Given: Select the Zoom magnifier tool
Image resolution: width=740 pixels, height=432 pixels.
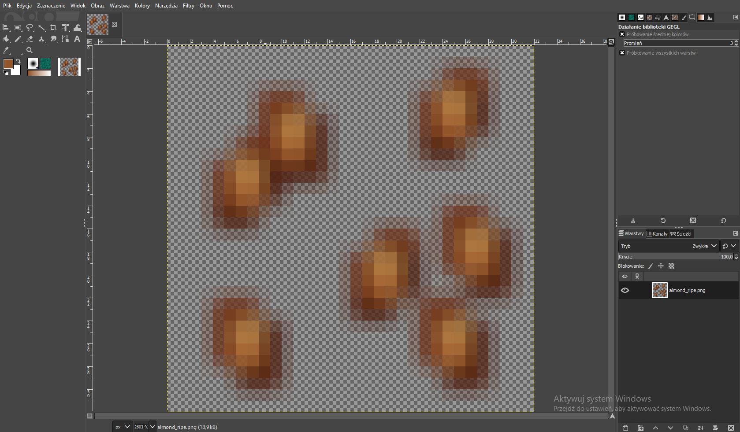Looking at the screenshot, I should tap(30, 51).
